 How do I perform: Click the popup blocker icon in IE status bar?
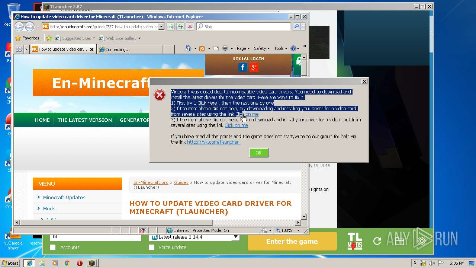(143, 230)
